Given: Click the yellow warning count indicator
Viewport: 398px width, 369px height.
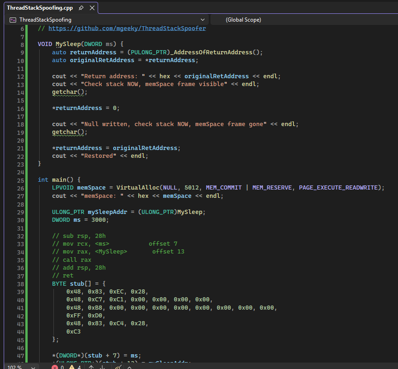Looking at the screenshot, I should [75, 367].
